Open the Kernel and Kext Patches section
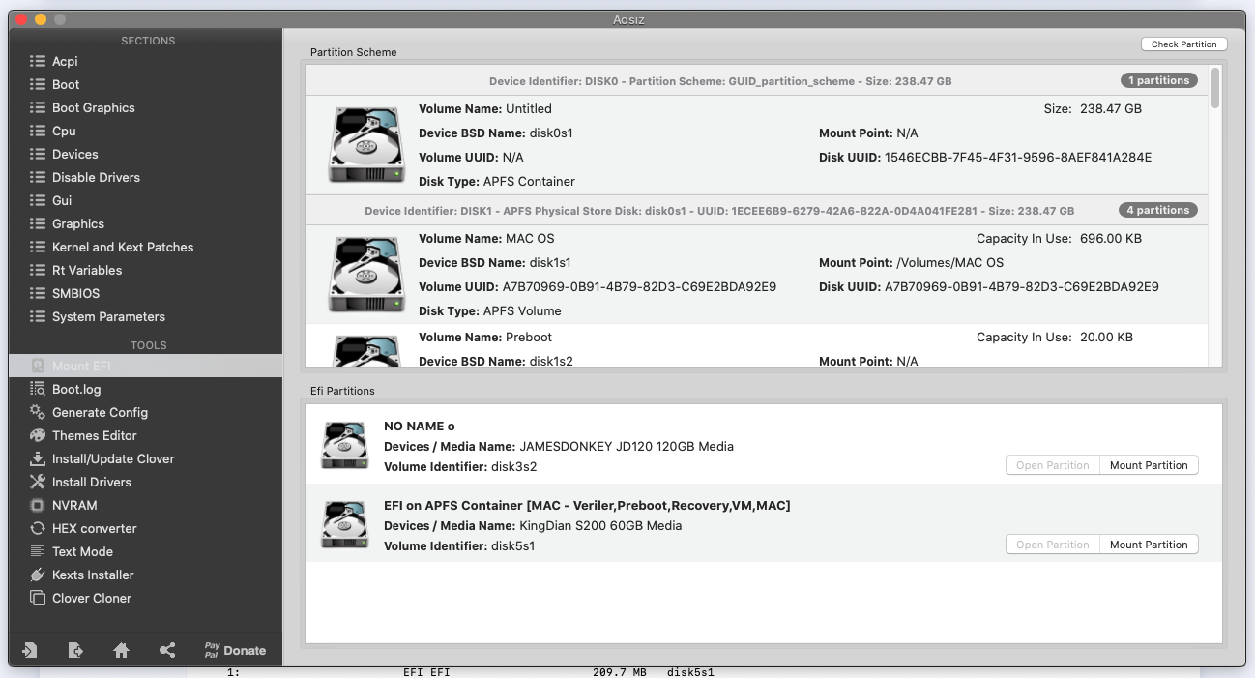The image size is (1255, 678). point(122,247)
